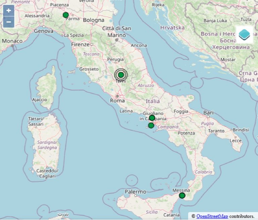Click the Roma city label

click(x=117, y=100)
